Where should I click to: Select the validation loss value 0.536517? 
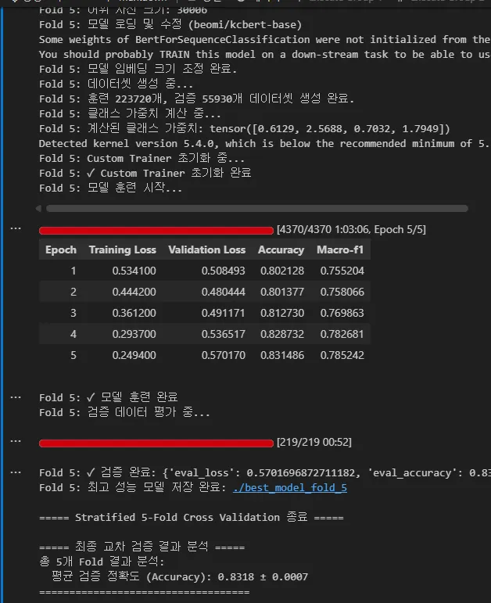pos(224,334)
